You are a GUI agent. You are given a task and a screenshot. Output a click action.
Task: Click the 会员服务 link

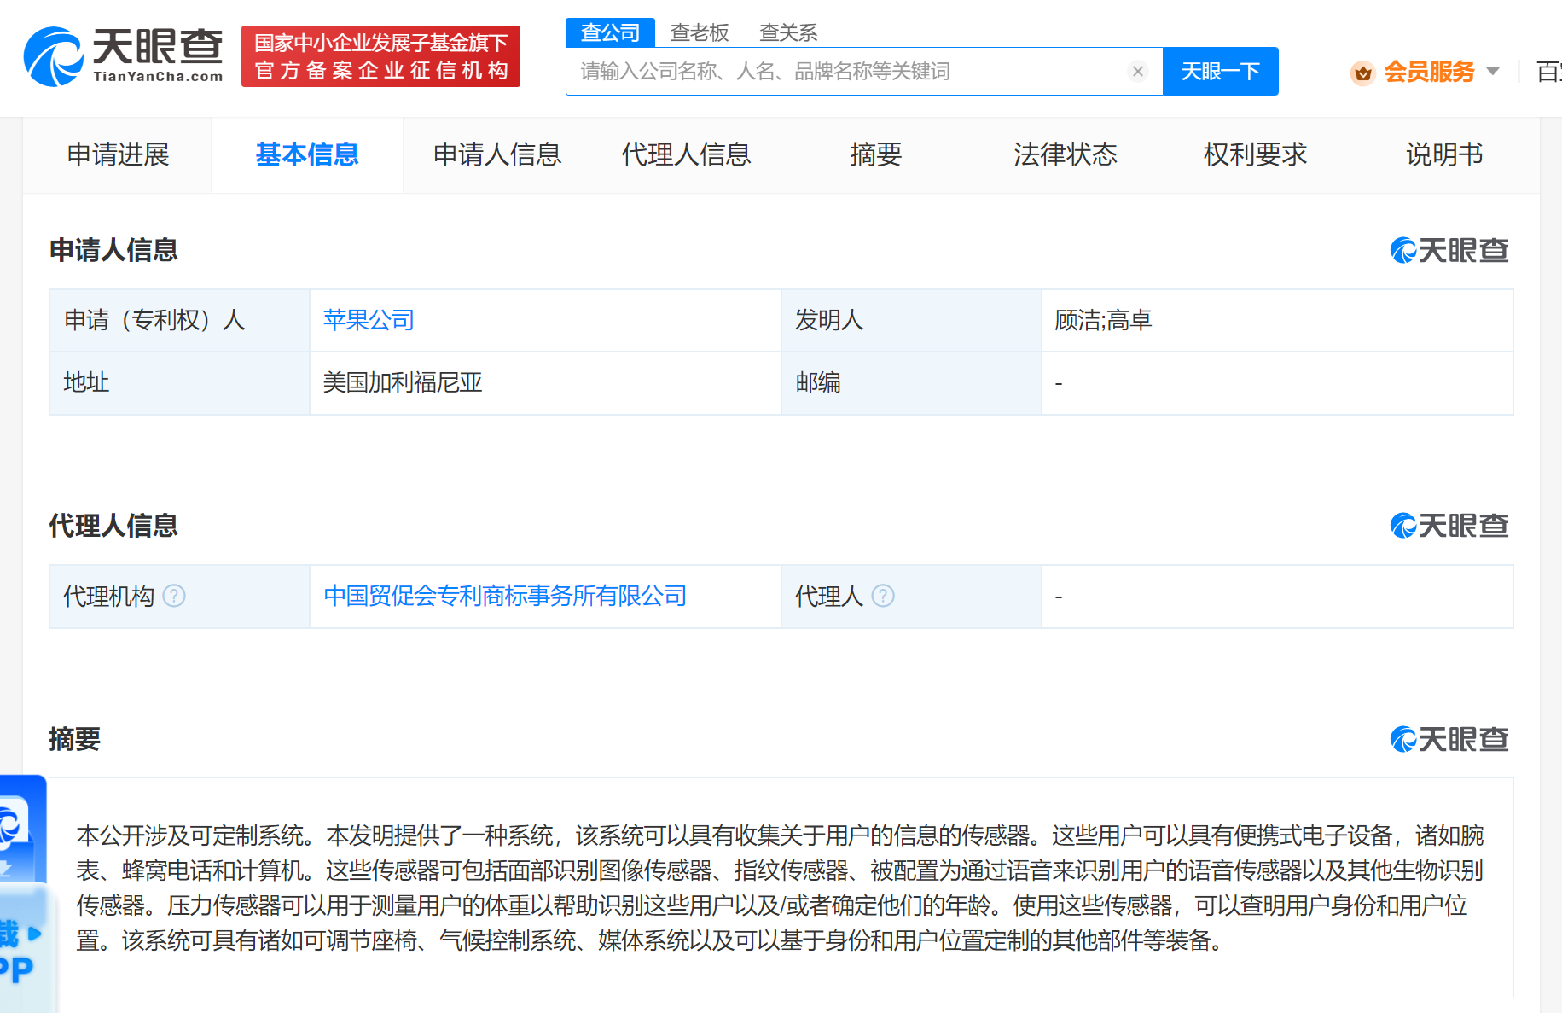[x=1429, y=72]
